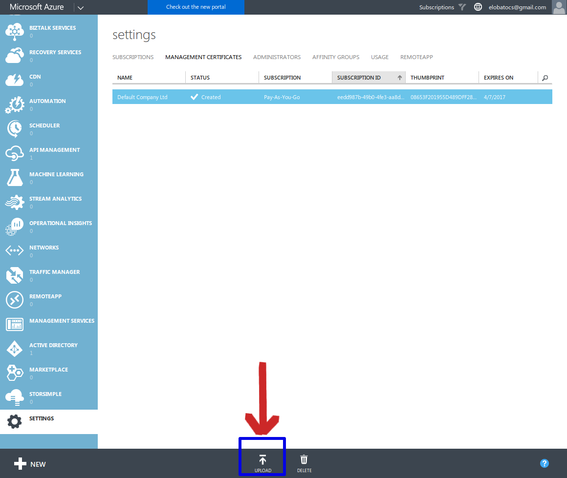Sort by the Status column header
Image resolution: width=567 pixels, height=478 pixels.
[x=222, y=78]
